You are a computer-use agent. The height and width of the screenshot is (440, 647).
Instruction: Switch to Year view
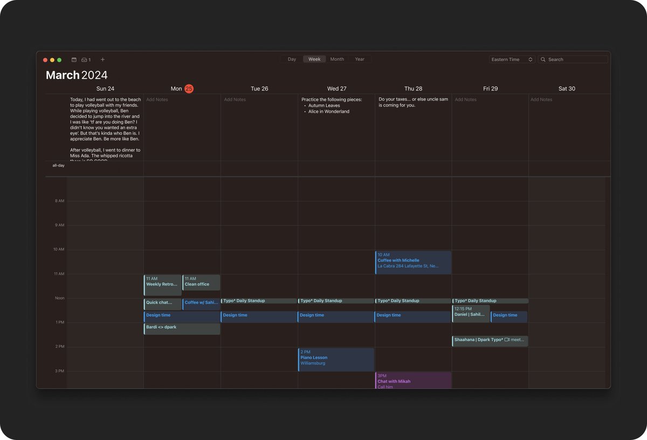pyautogui.click(x=360, y=59)
